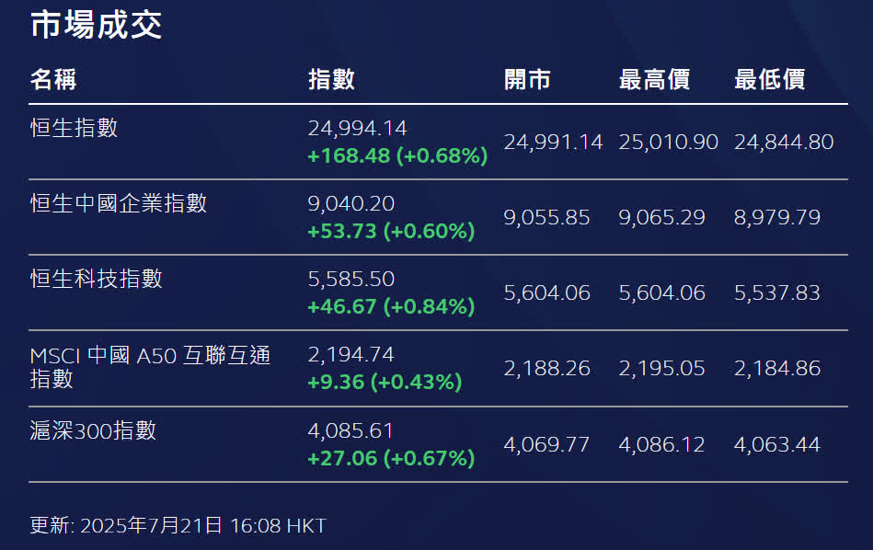Click the 名稱 column header

point(53,80)
